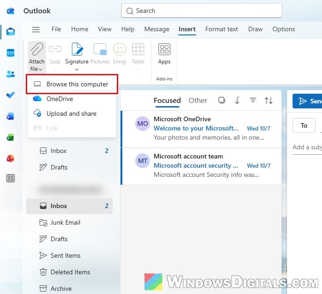This screenshot has height=294, width=322.
Task: Open the Filter messages icon
Action: (253, 100)
